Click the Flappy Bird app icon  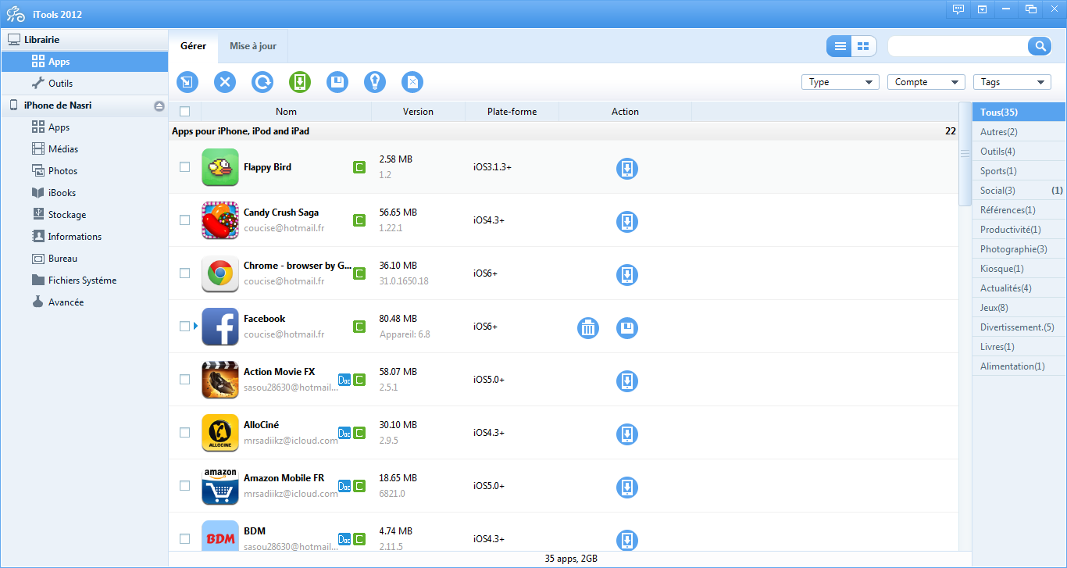(220, 167)
